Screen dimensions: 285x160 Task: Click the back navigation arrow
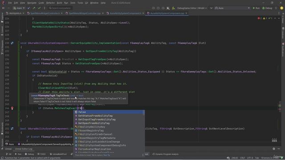[x=4, y=8]
